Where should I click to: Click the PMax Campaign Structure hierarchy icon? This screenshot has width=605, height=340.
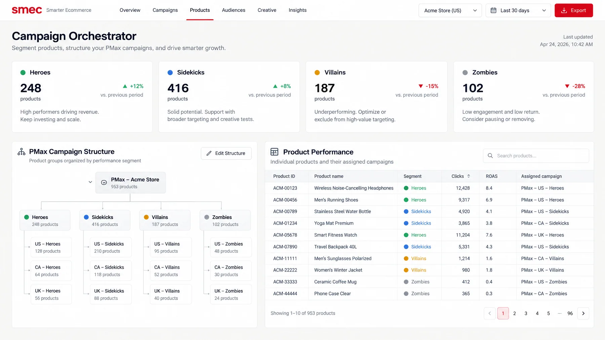[x=22, y=152]
